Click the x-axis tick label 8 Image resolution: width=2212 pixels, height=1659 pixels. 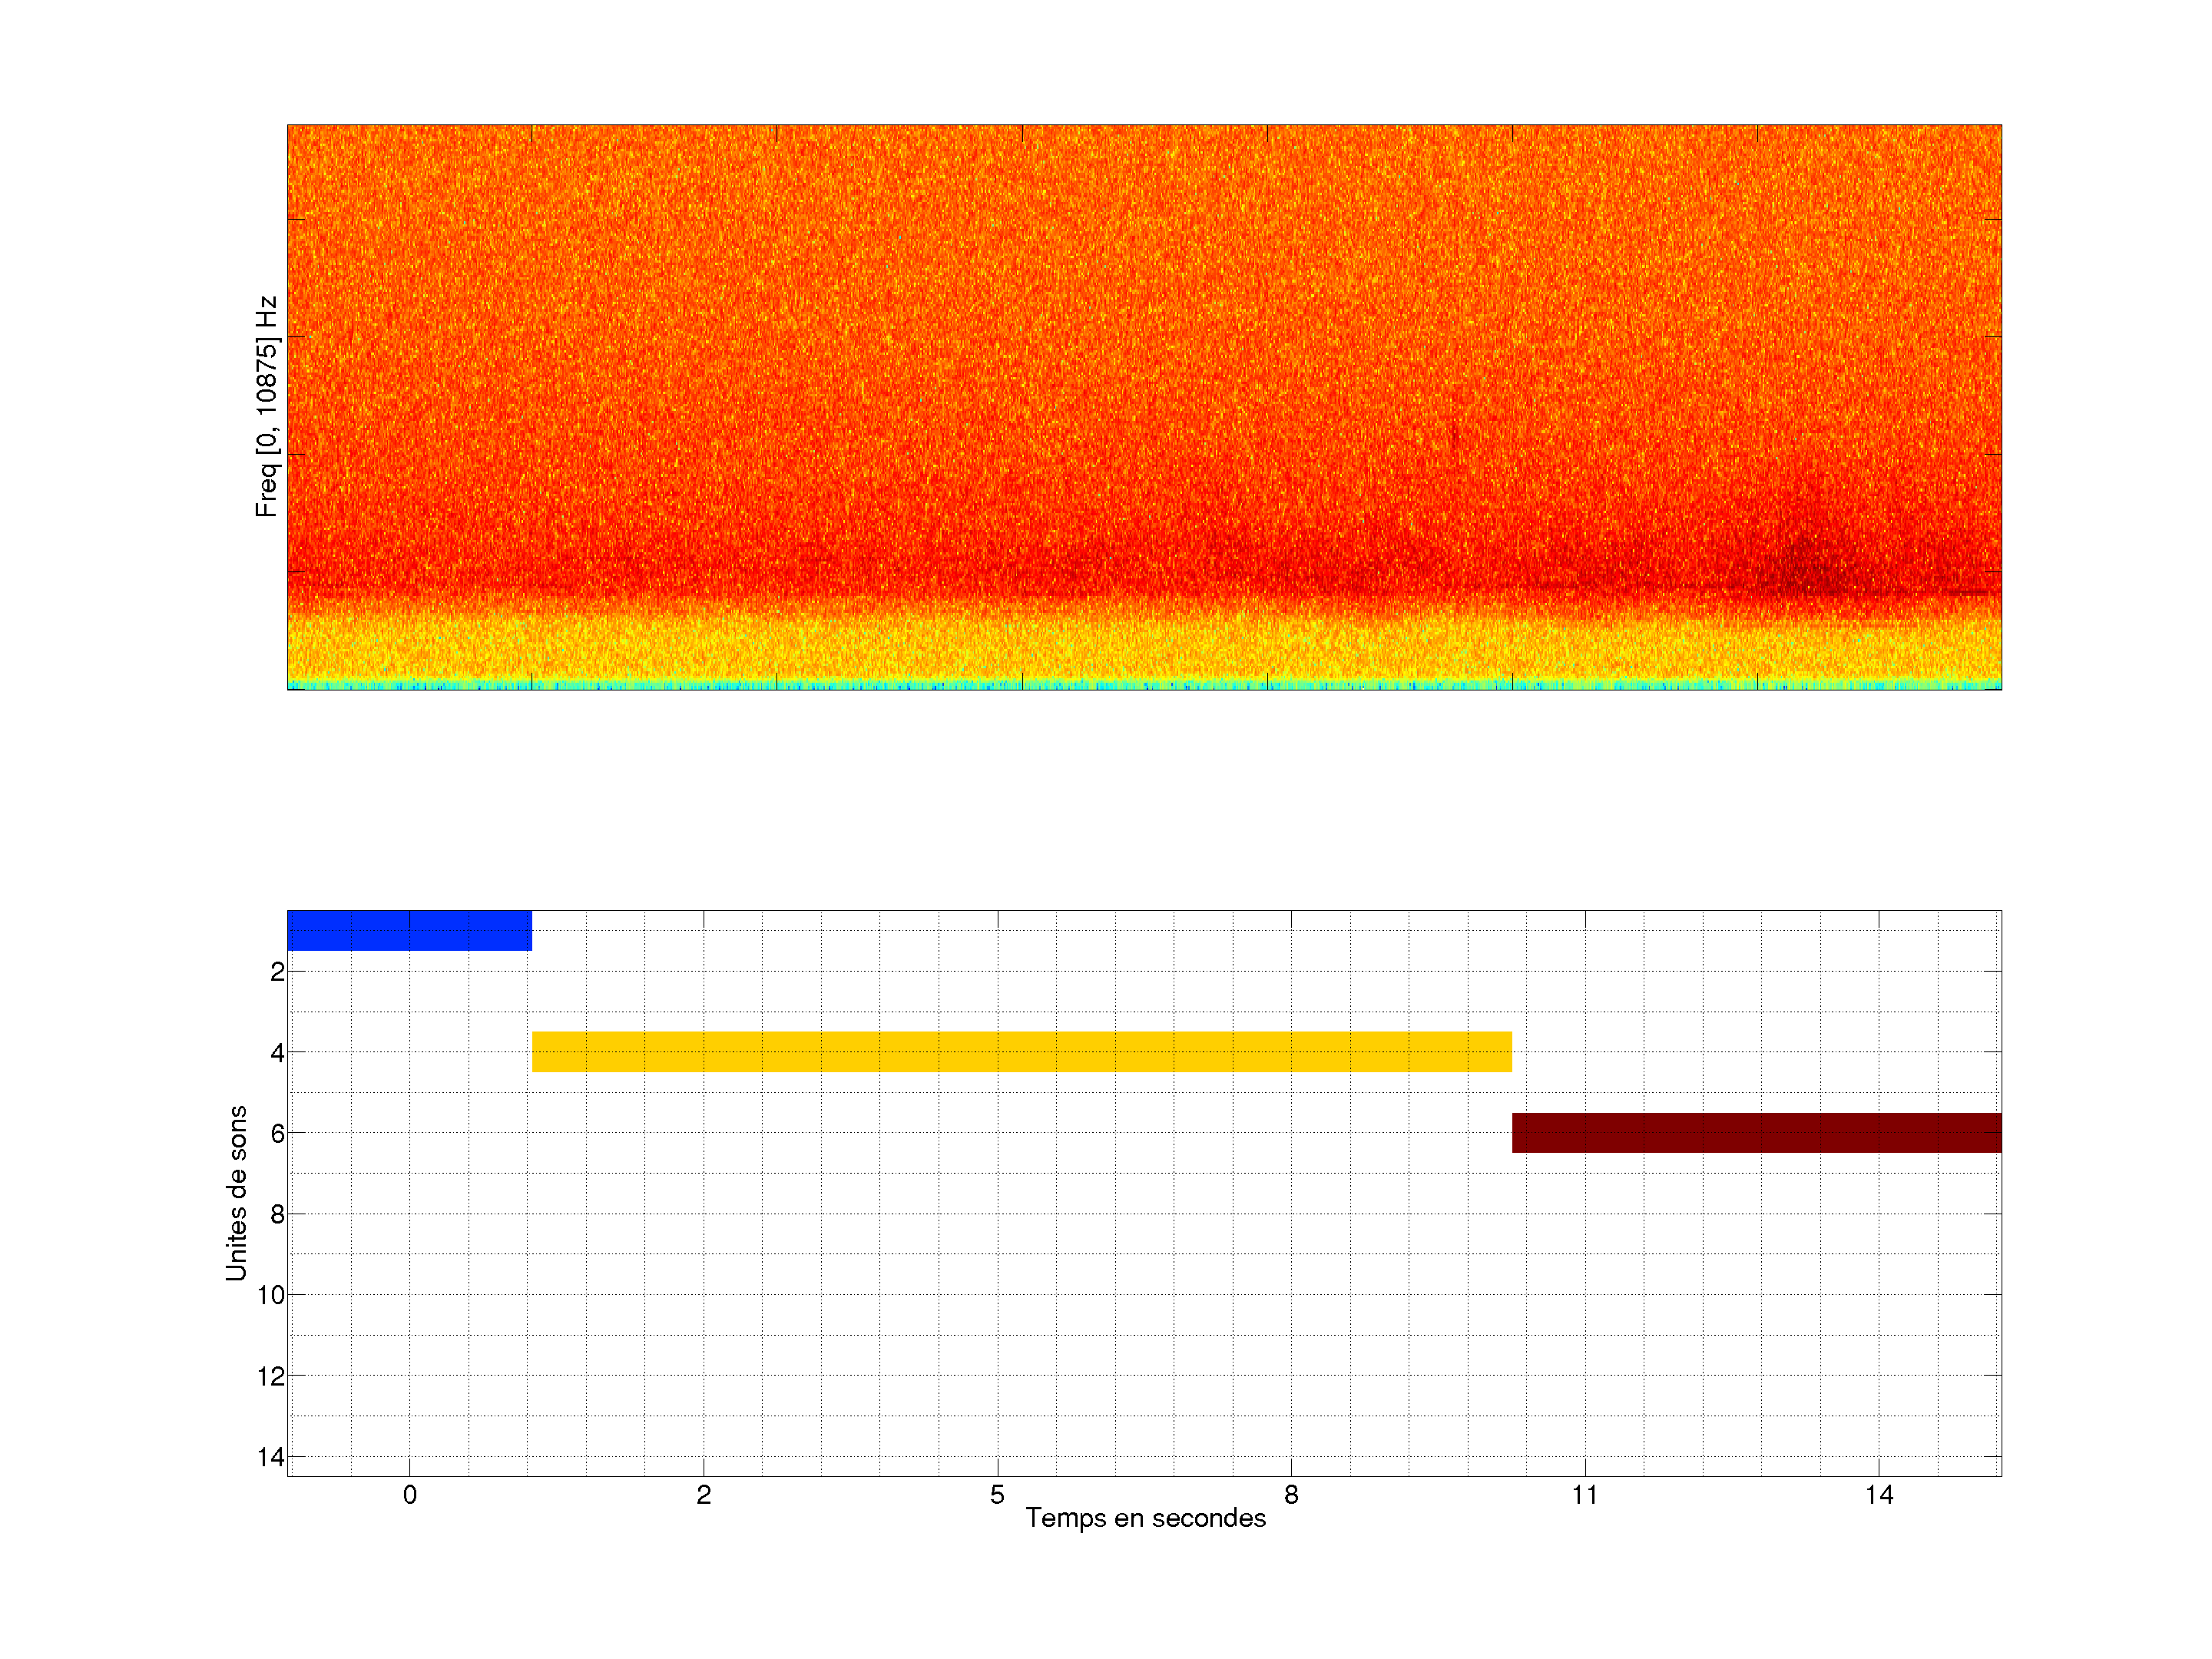coord(1291,1495)
